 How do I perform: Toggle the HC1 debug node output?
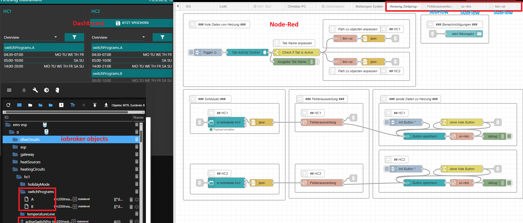pyautogui.click(x=509, y=136)
